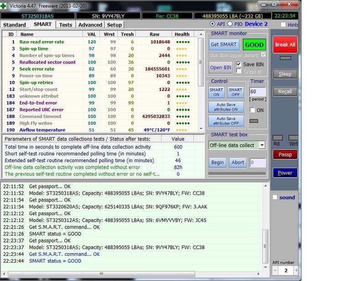Select the Raw read error rate row
Viewport: 344px width, 281px height.
pyautogui.click(x=100, y=42)
